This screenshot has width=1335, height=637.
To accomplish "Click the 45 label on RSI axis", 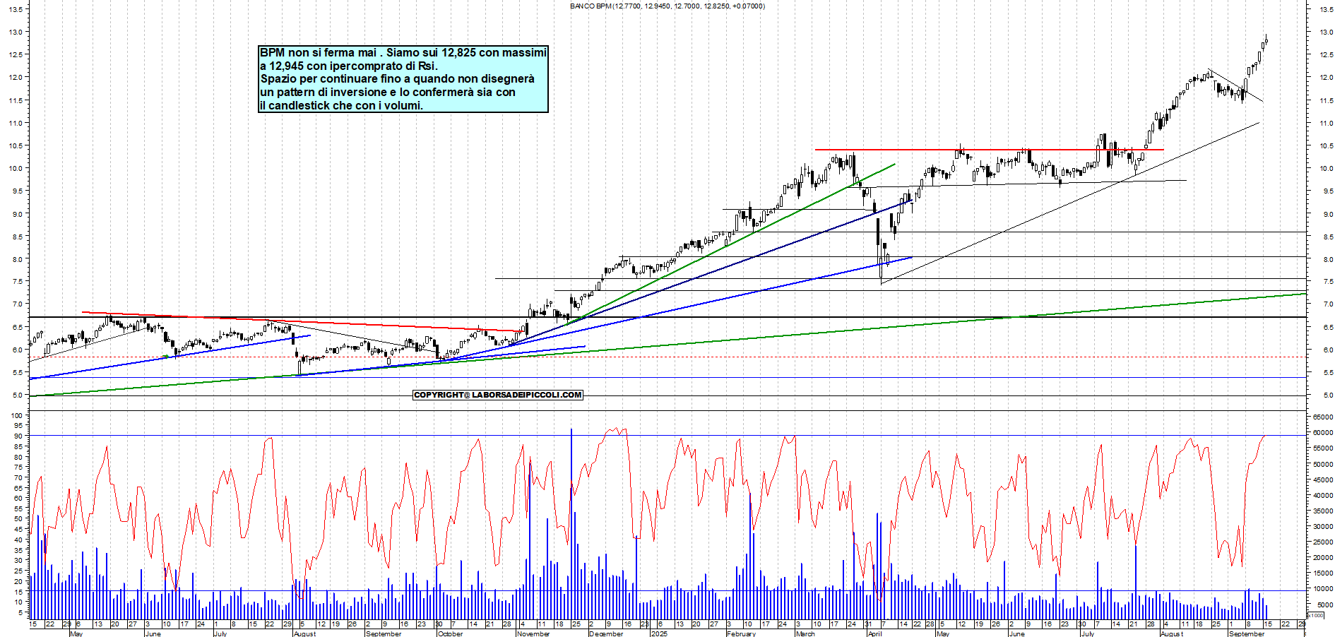I will [19, 530].
